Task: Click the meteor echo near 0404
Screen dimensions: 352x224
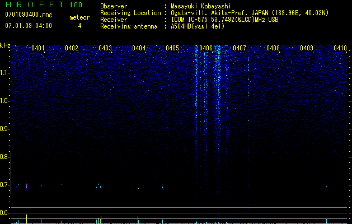Action: coord(138,189)
